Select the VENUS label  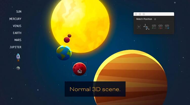17,26
